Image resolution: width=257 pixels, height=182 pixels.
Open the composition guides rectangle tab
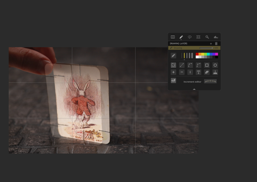coord(173,37)
